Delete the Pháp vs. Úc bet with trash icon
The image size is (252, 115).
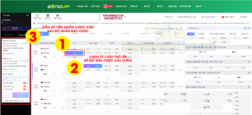(27, 59)
